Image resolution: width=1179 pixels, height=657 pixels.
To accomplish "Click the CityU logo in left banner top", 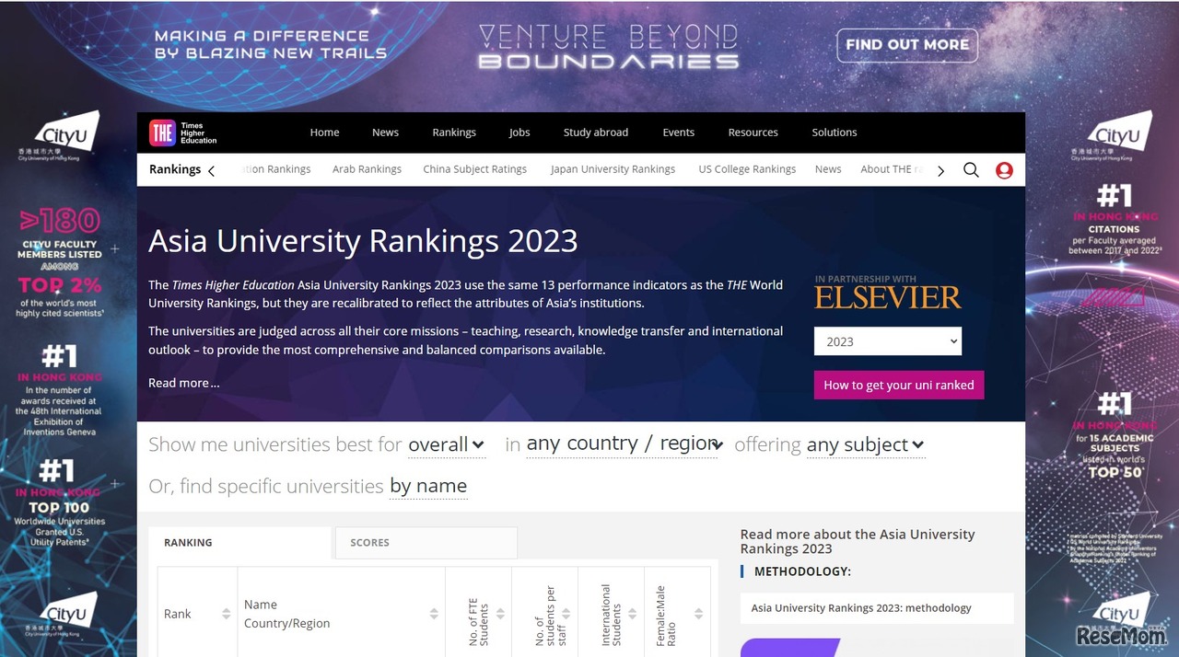I will point(61,136).
